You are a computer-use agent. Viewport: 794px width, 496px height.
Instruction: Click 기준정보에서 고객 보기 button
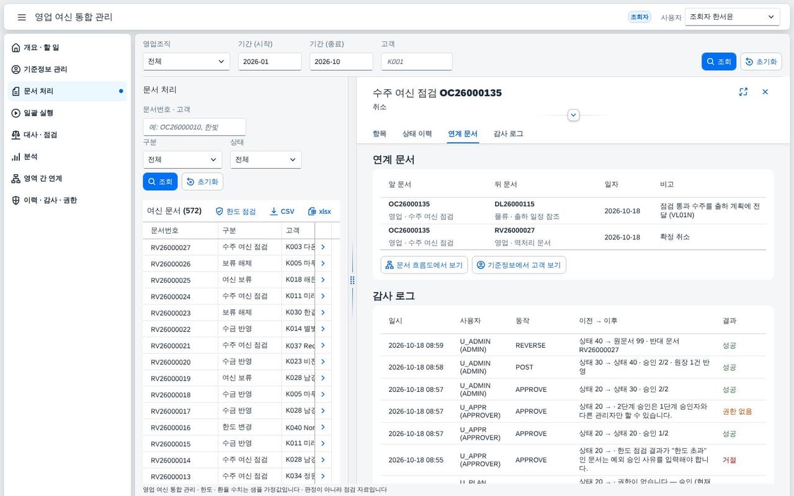click(519, 265)
